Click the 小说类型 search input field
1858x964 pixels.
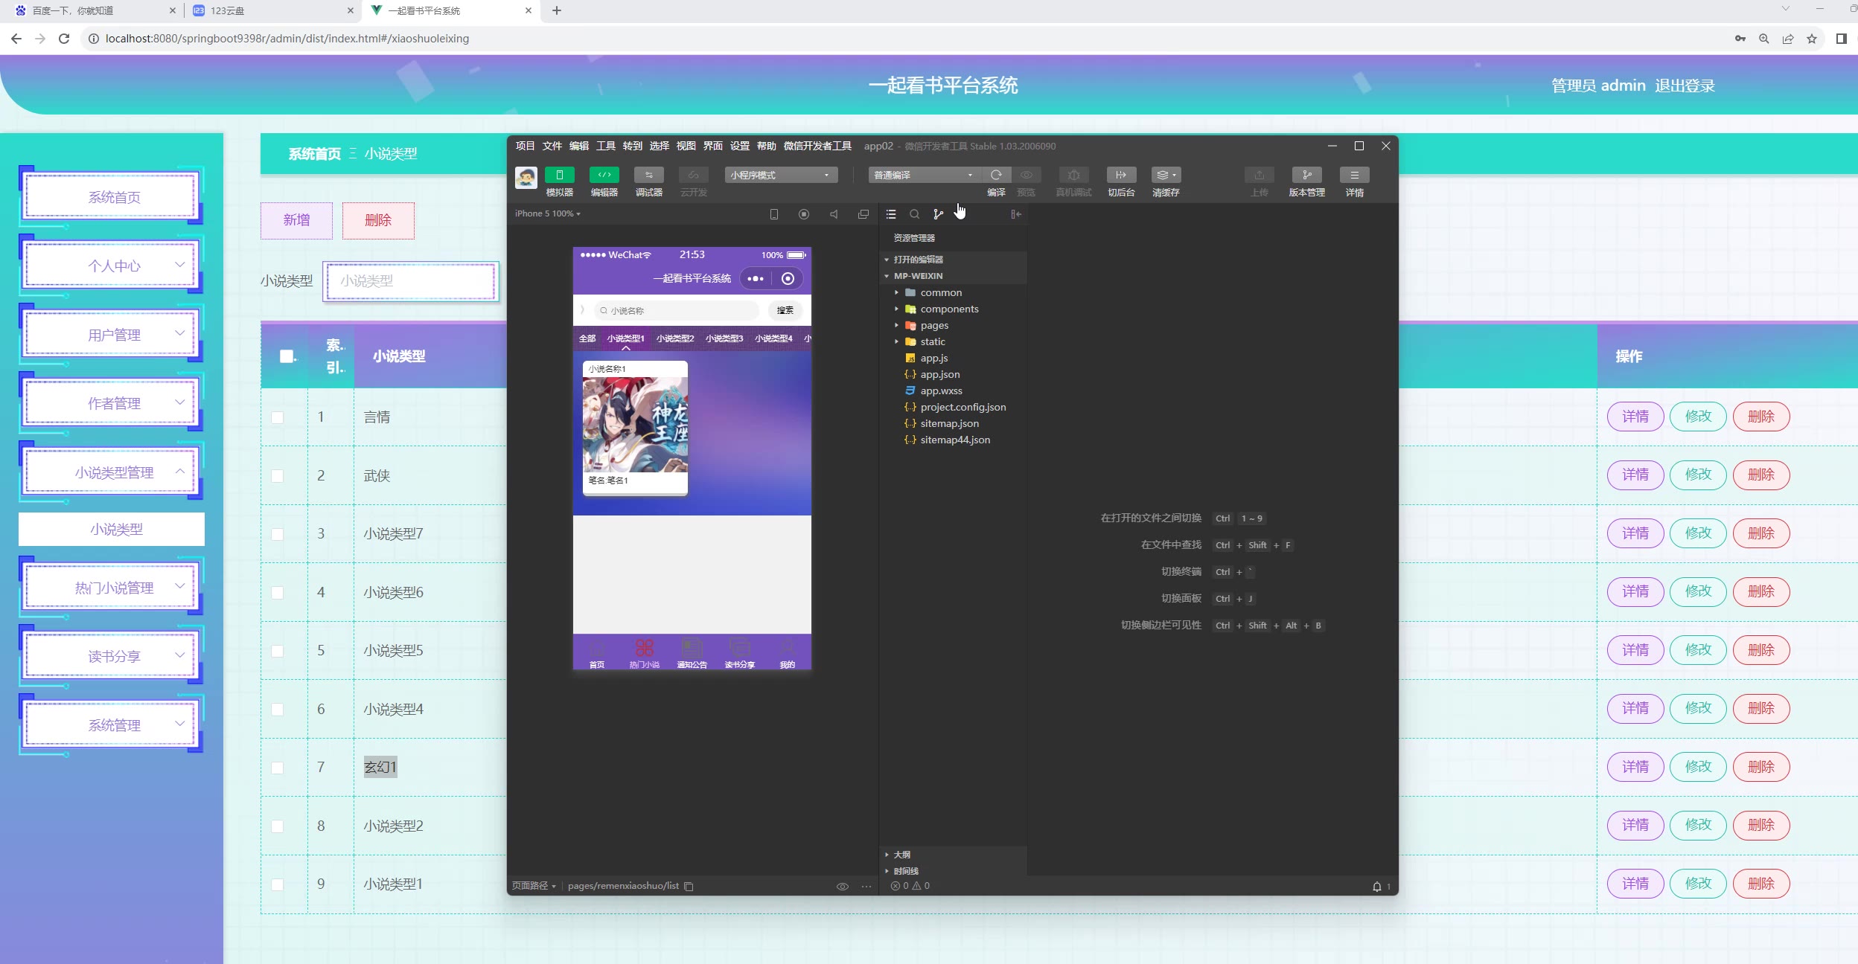click(x=411, y=281)
